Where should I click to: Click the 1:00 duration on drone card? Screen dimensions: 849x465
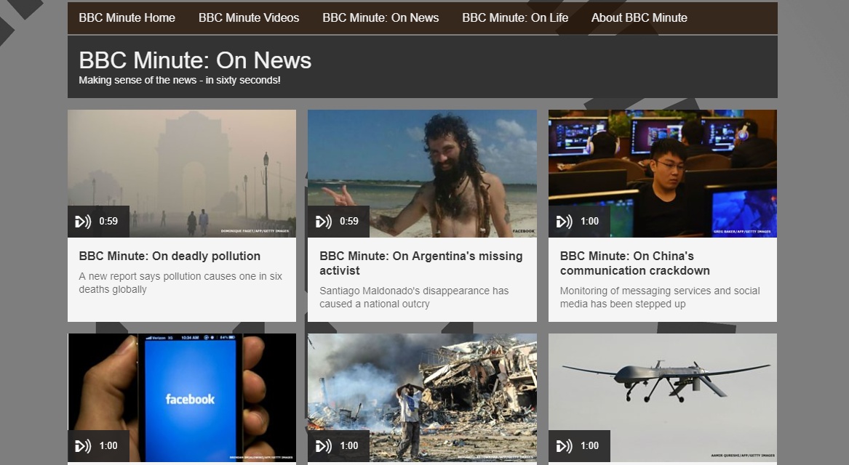(x=589, y=446)
